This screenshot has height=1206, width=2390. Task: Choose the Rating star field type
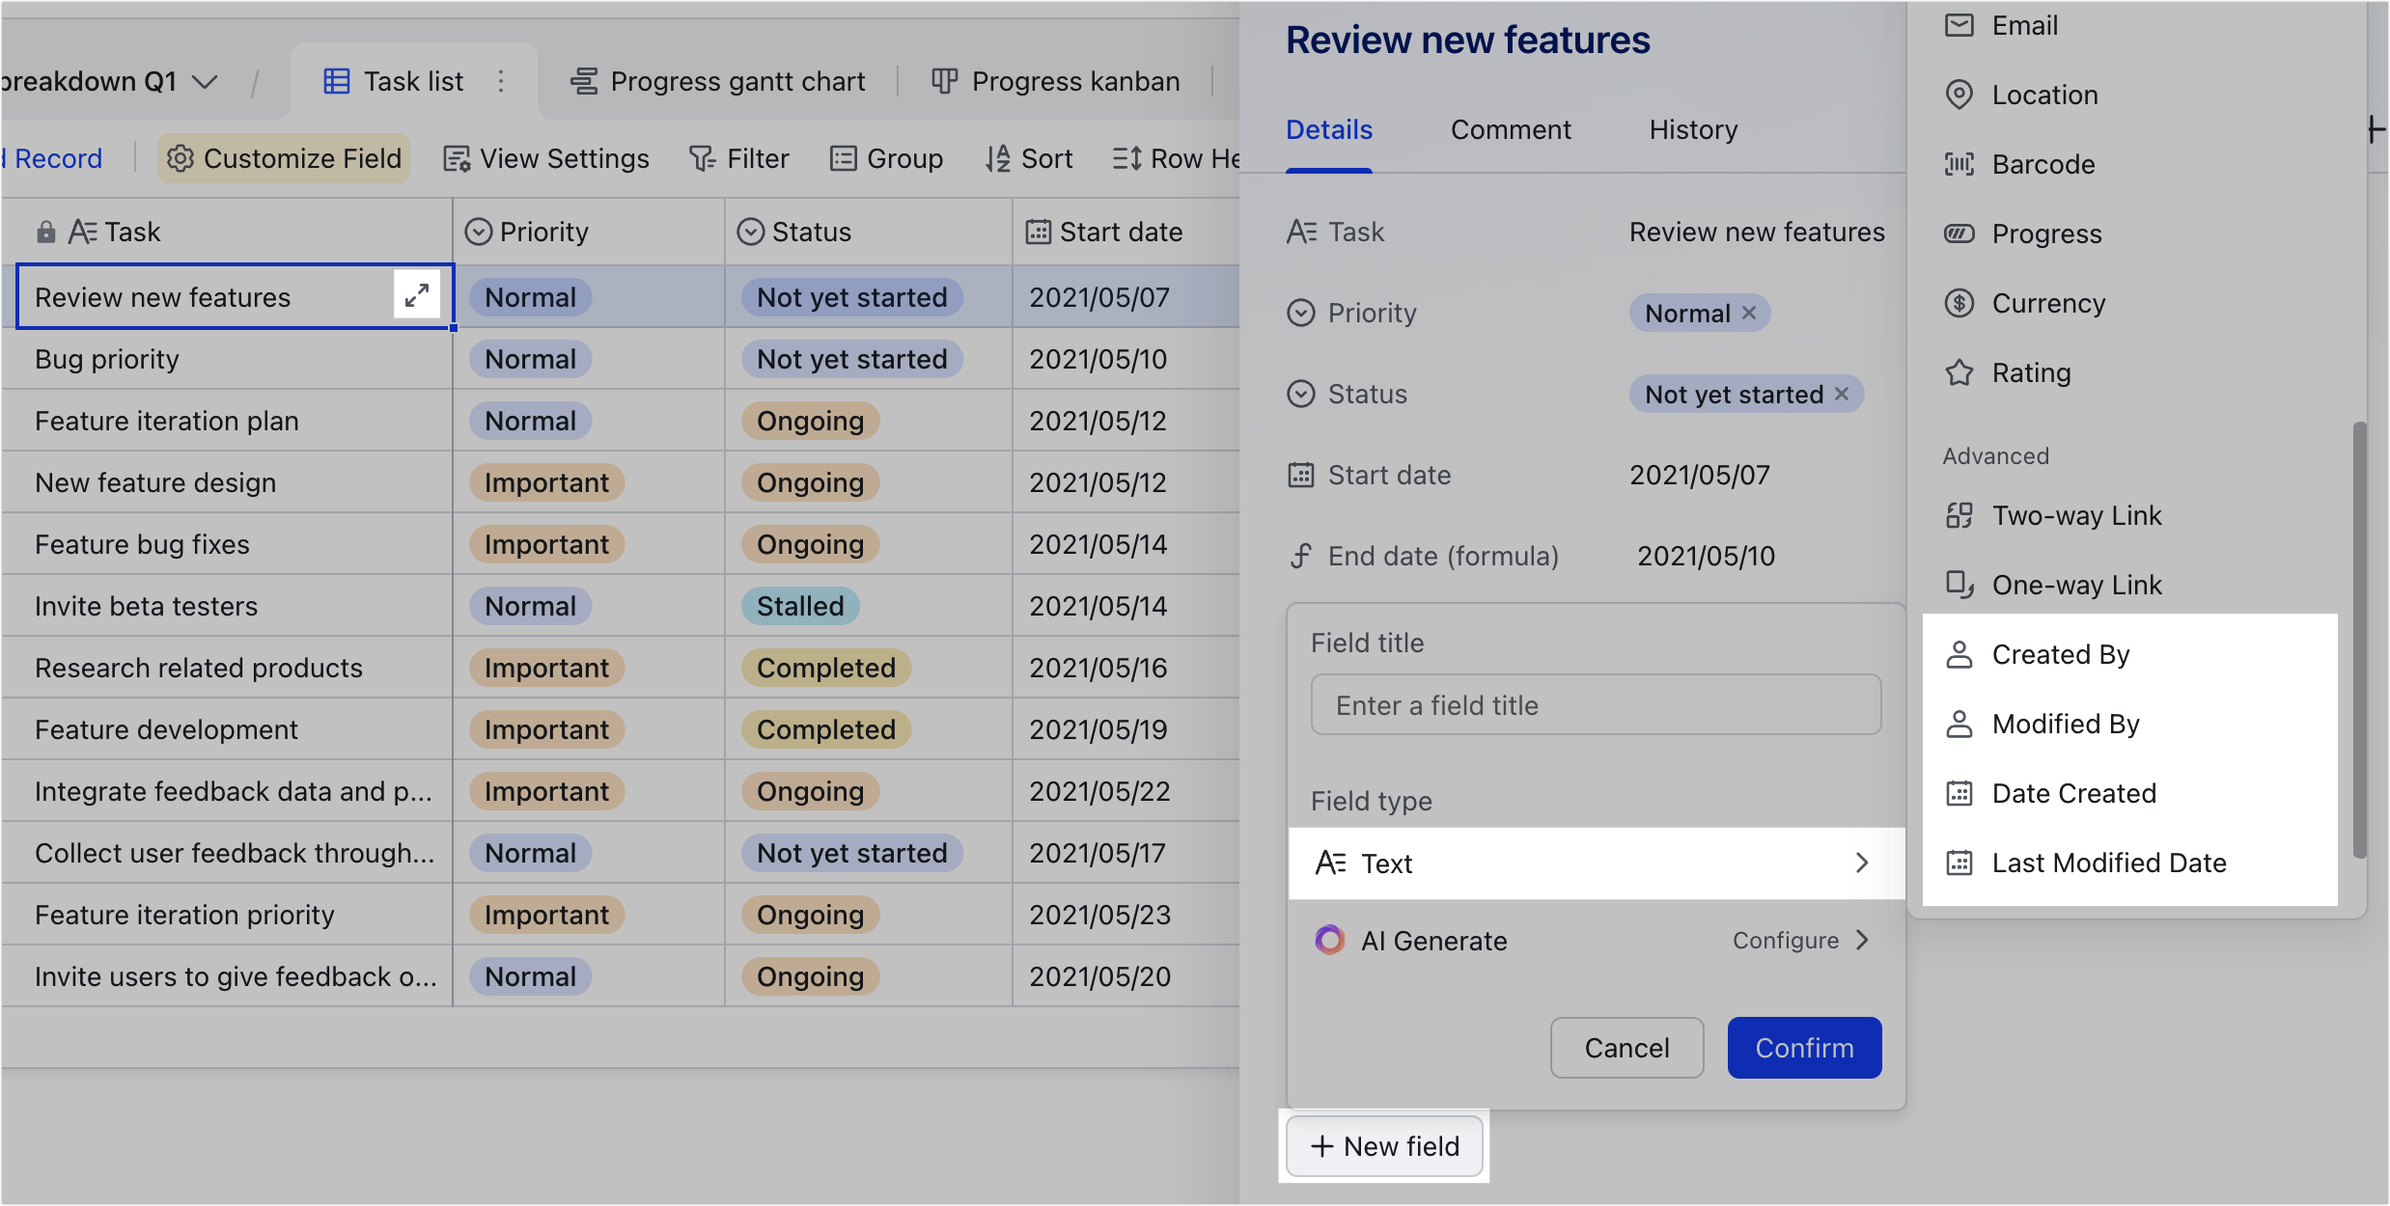click(2030, 372)
